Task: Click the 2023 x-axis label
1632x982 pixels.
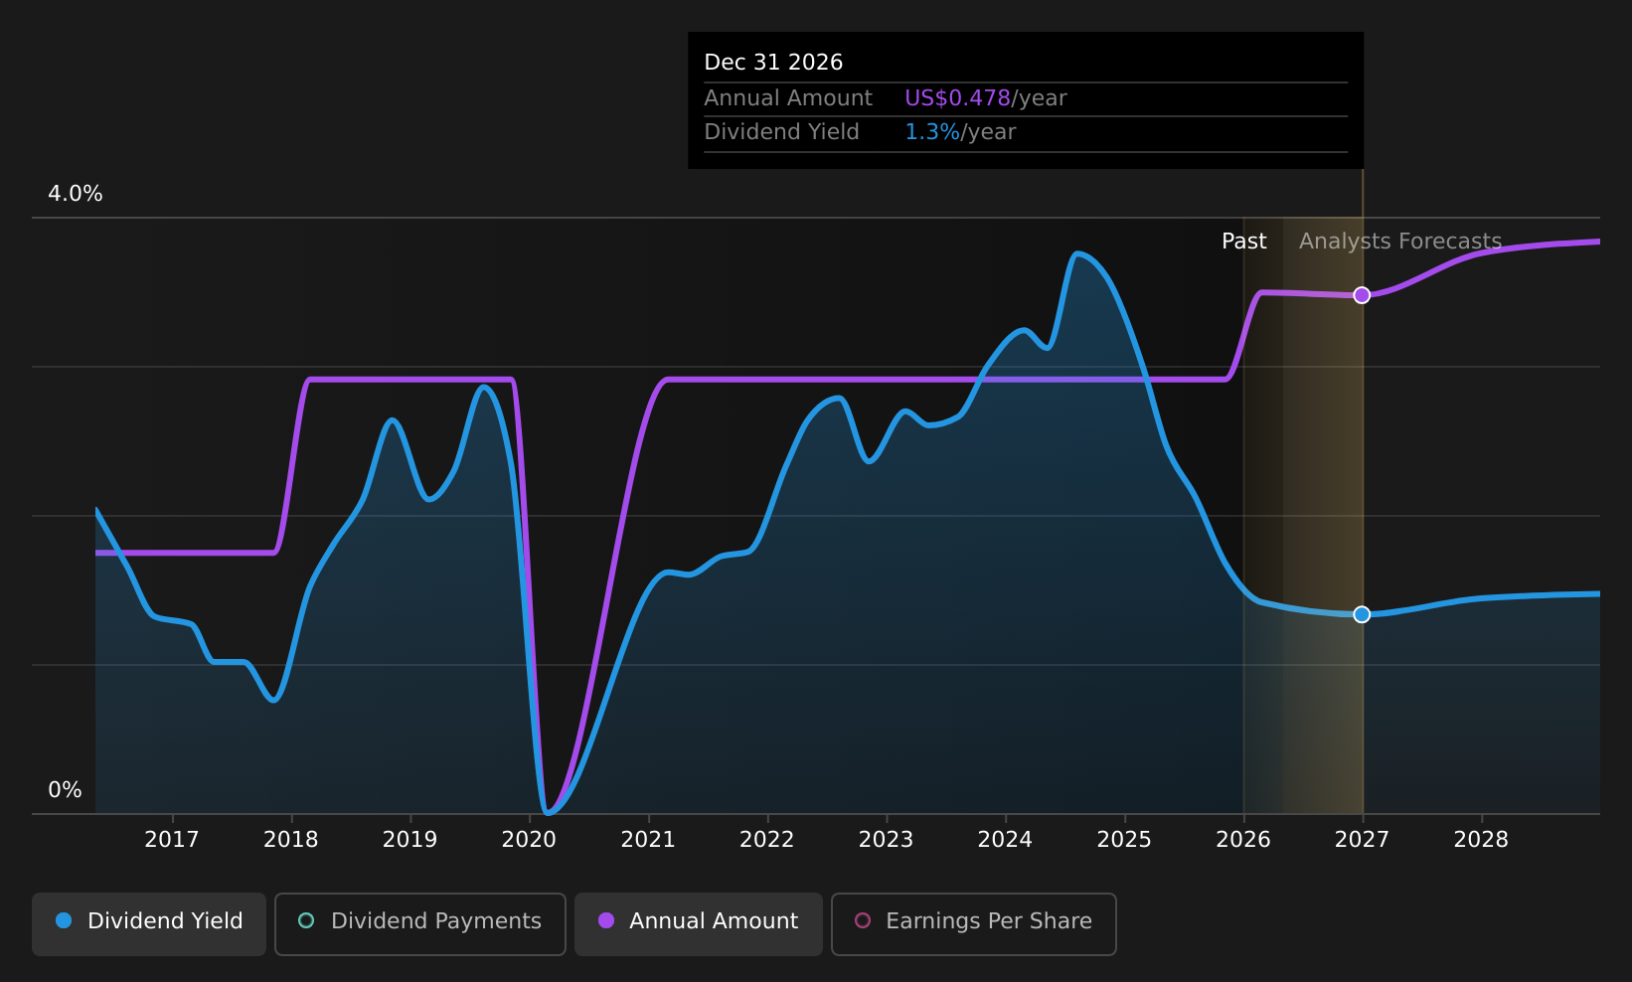Action: [886, 840]
